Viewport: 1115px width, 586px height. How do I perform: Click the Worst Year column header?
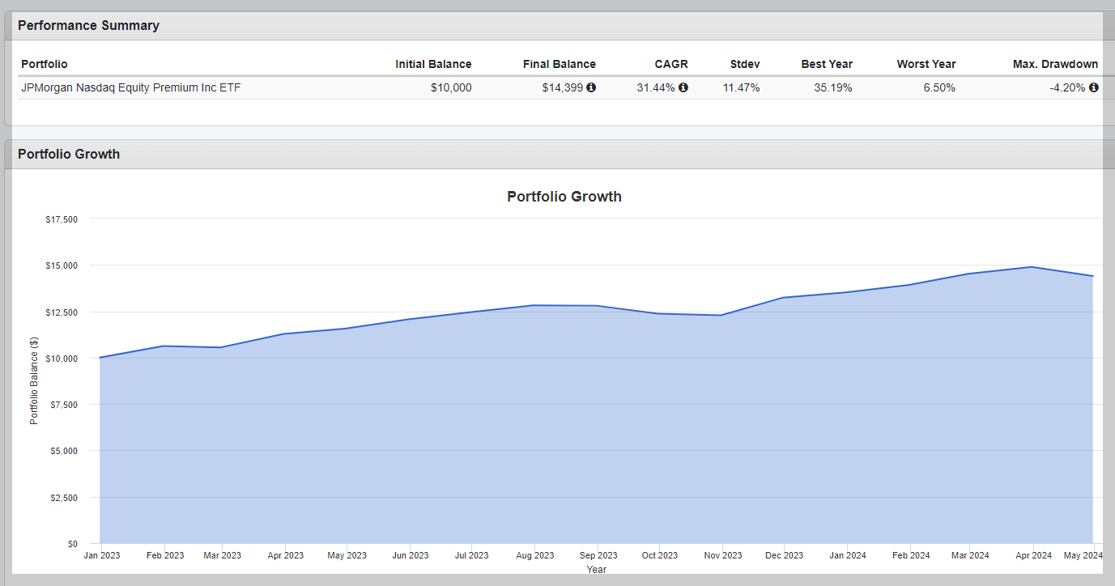click(x=926, y=64)
